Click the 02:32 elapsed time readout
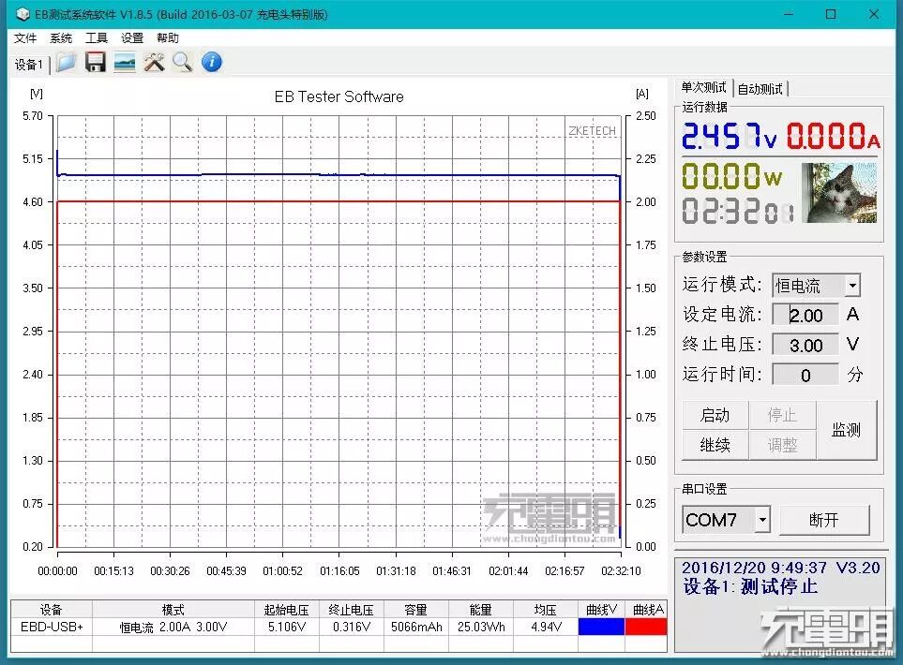This screenshot has width=903, height=665. click(738, 211)
